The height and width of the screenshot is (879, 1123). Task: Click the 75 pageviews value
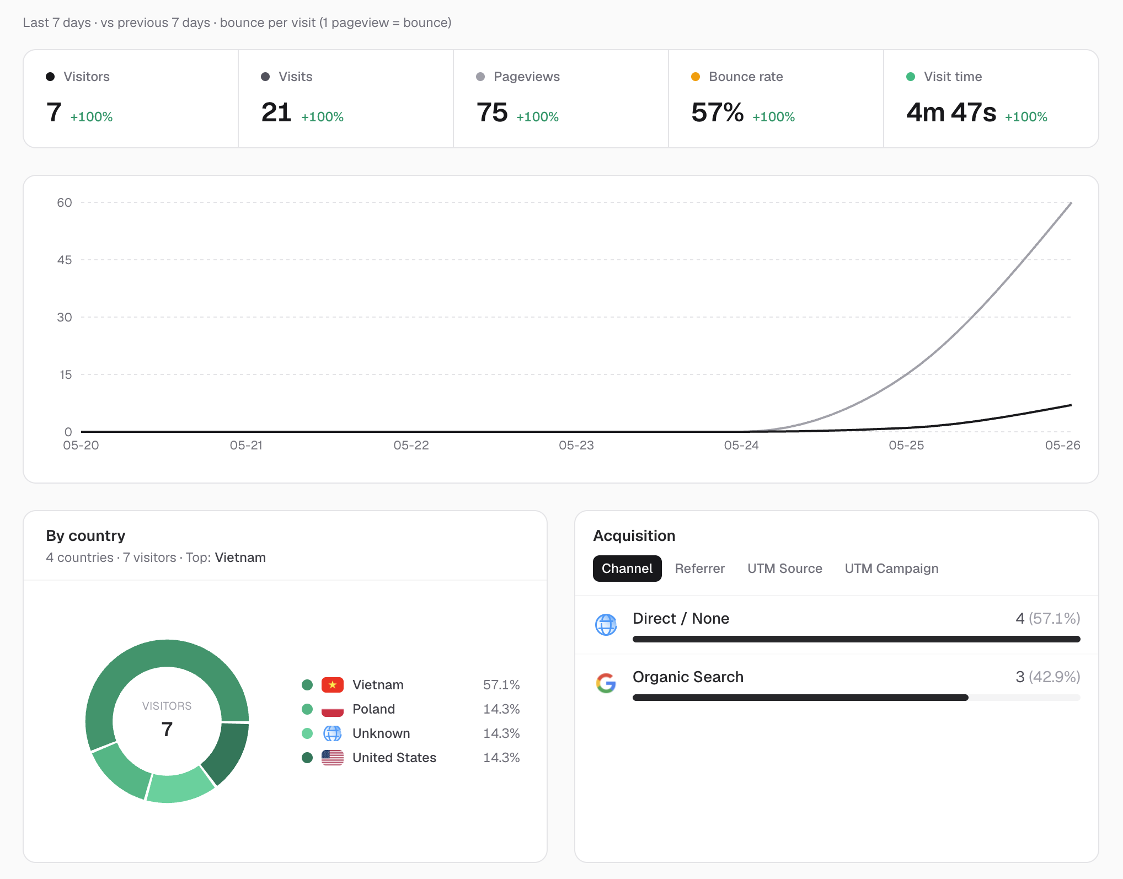(x=492, y=112)
